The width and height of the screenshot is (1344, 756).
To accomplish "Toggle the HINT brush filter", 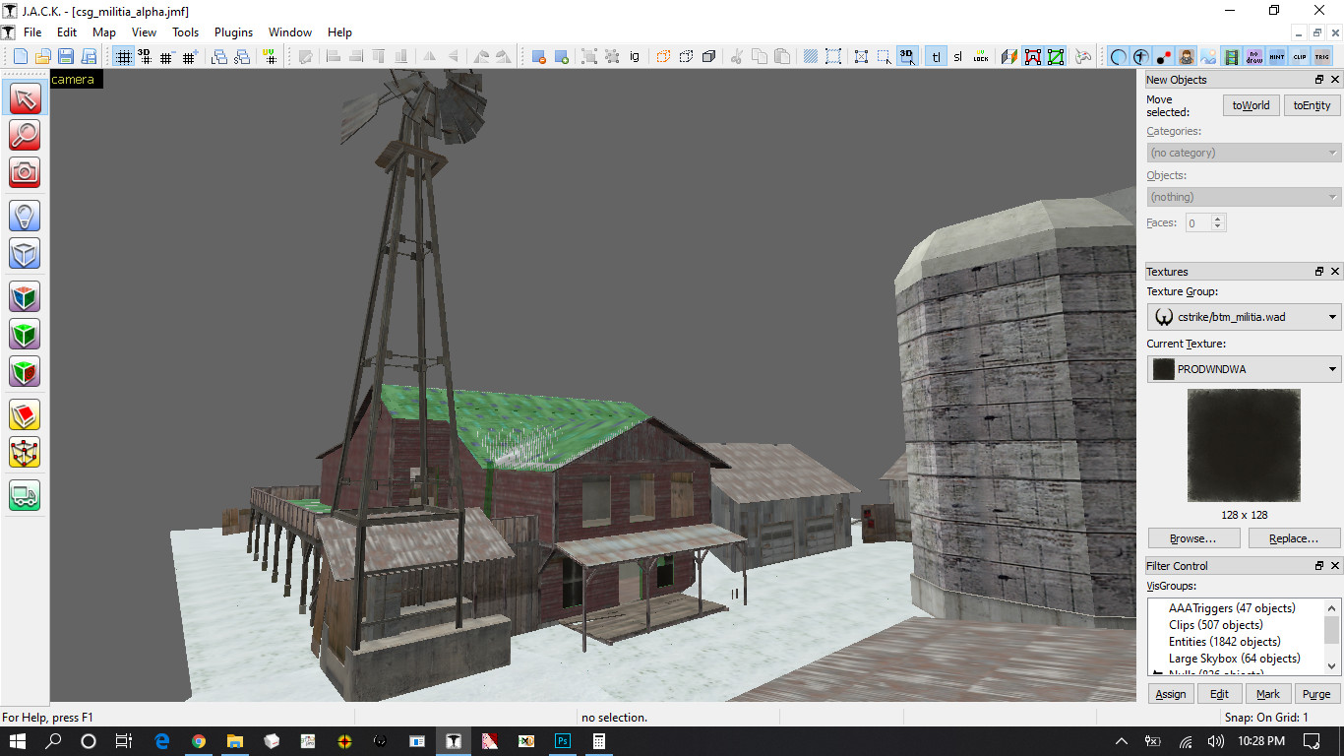I will coord(1277,56).
